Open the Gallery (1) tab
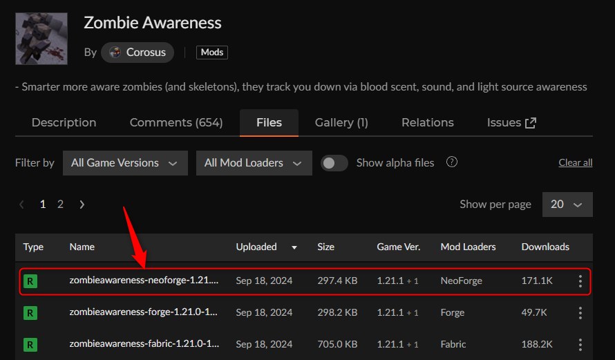The width and height of the screenshot is (615, 360). point(341,123)
